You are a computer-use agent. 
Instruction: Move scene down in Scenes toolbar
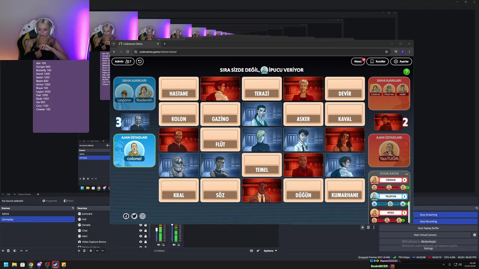(26, 251)
